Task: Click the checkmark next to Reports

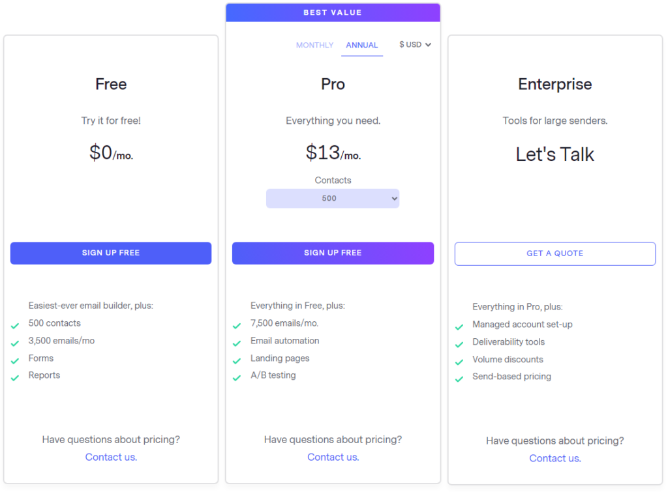Action: [14, 376]
